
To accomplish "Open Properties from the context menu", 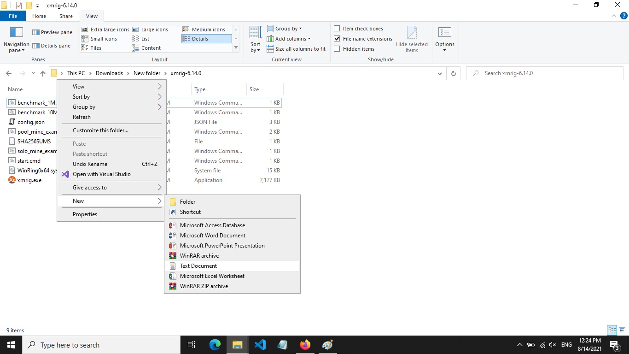I will tap(111, 214).
